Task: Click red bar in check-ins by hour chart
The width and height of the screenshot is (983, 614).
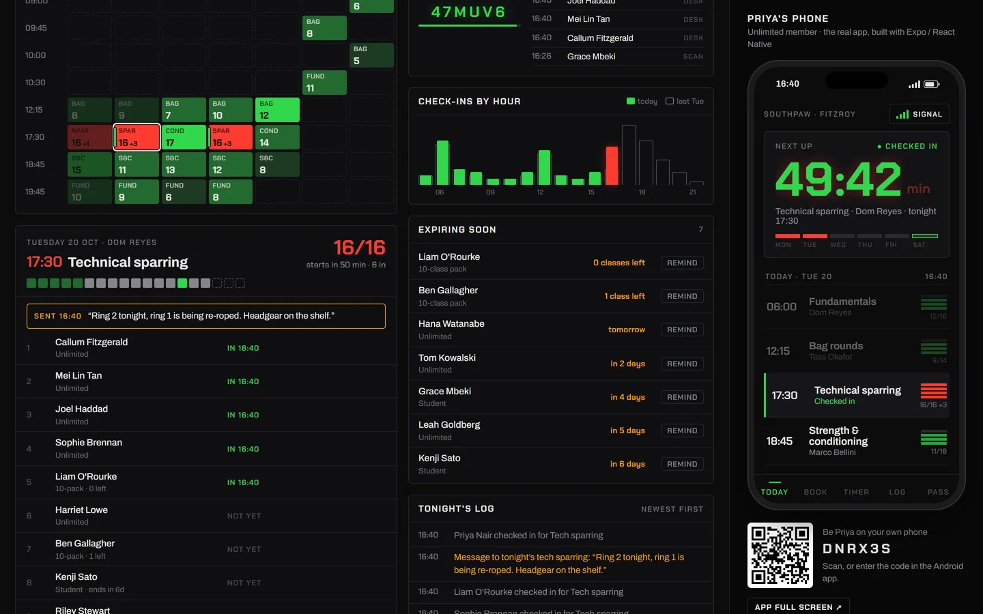Action: (x=612, y=166)
